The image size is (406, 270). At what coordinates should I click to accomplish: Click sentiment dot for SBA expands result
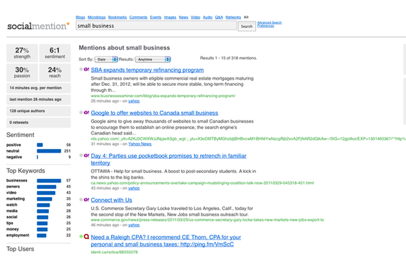81,69
